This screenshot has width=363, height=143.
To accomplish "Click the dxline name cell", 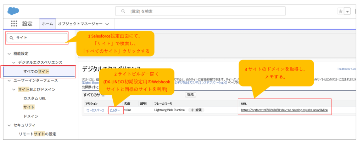I will pos(128,110).
